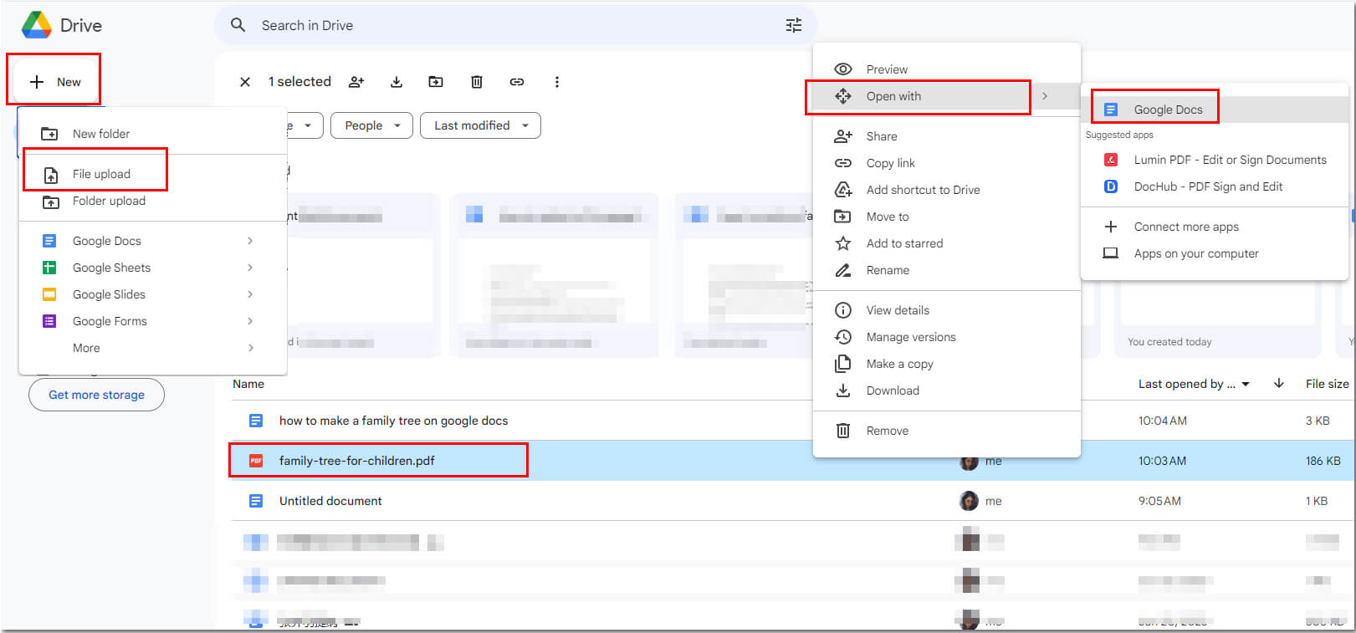Click the View details info icon

[x=843, y=310]
